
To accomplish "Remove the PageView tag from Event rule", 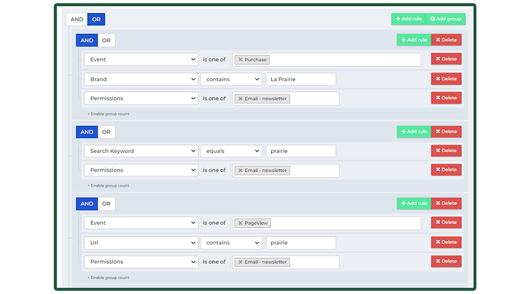I will pyautogui.click(x=240, y=223).
